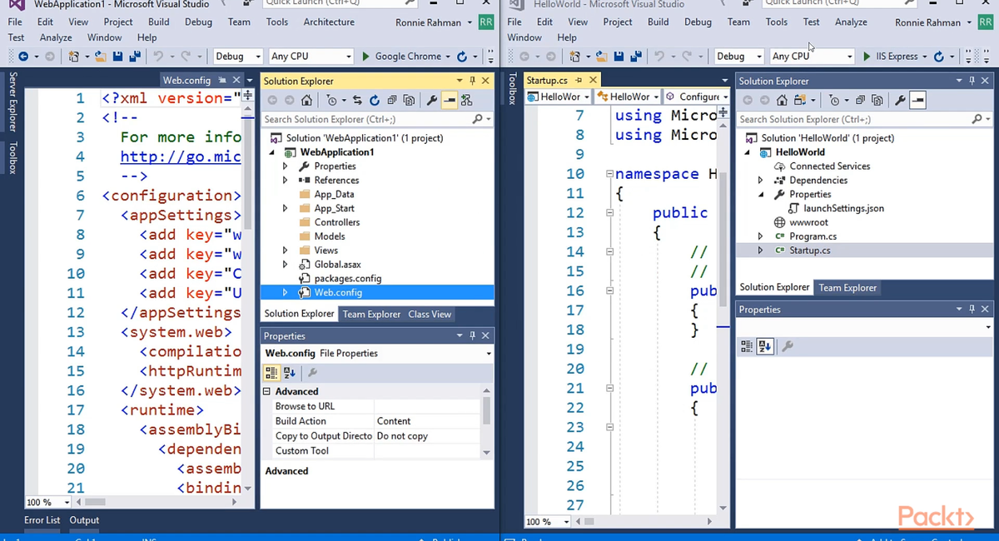Image resolution: width=999 pixels, height=541 pixels.
Task: Click Refresh browser icon in WebApplication1 toolbar
Action: 462,57
